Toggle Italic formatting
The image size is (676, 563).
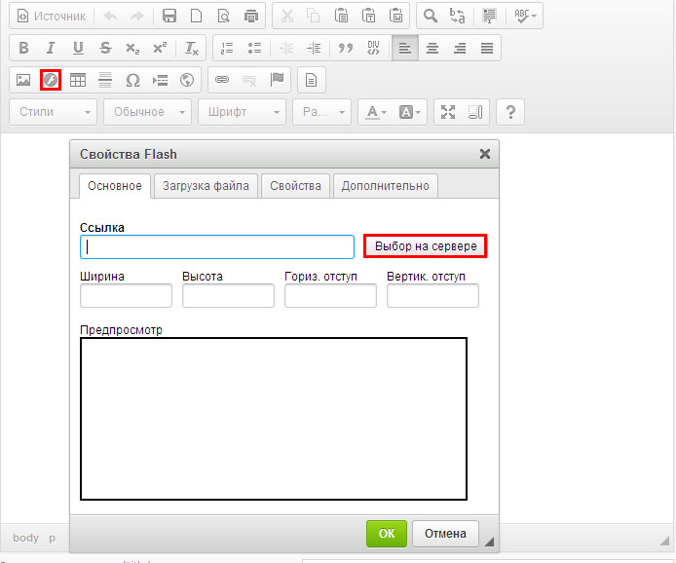coord(51,48)
